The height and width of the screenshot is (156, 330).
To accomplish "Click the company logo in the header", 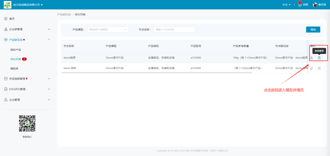I will click(x=8, y=5).
